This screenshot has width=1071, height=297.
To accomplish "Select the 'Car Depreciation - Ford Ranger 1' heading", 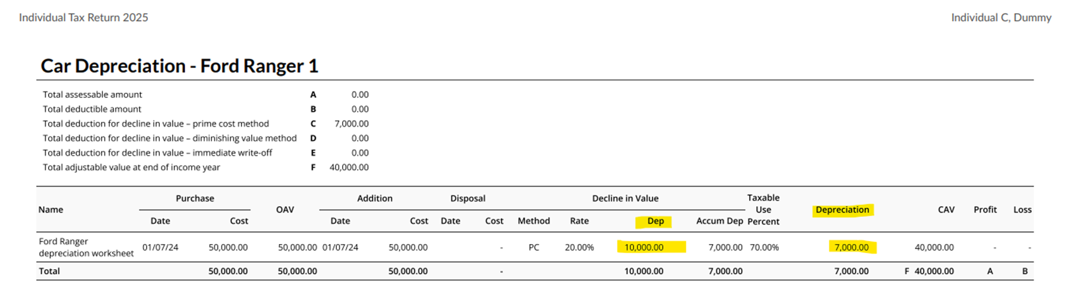I will tap(180, 66).
